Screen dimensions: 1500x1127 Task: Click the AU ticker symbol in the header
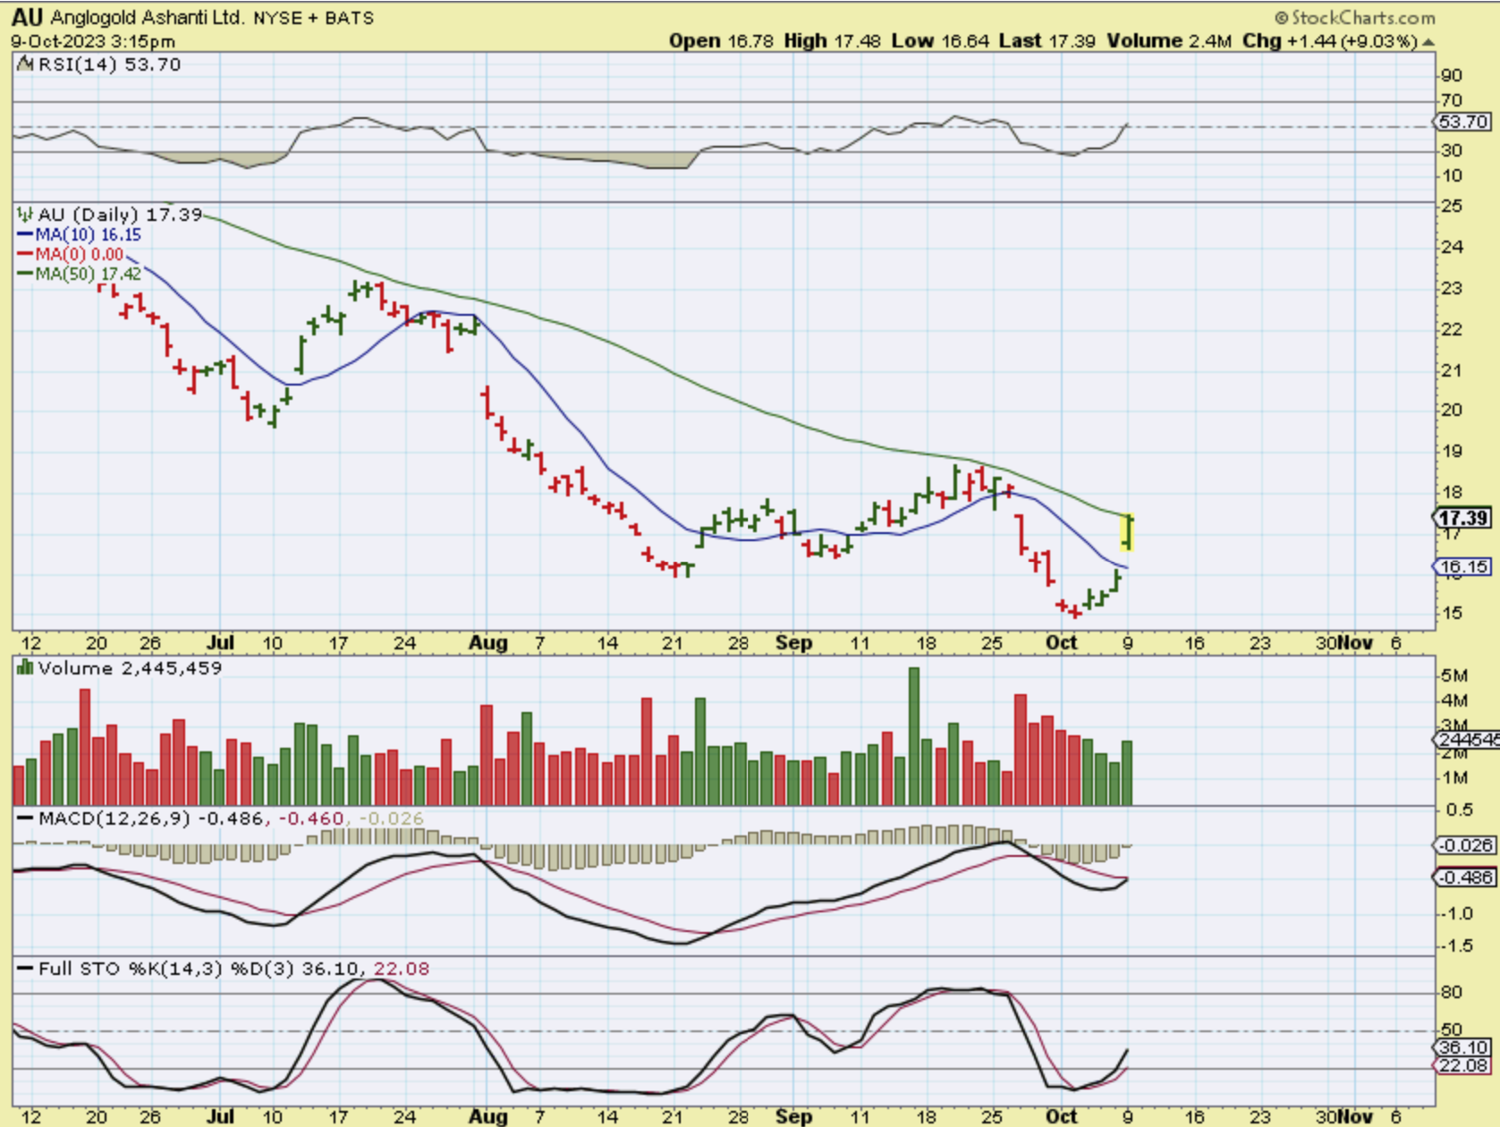[28, 17]
